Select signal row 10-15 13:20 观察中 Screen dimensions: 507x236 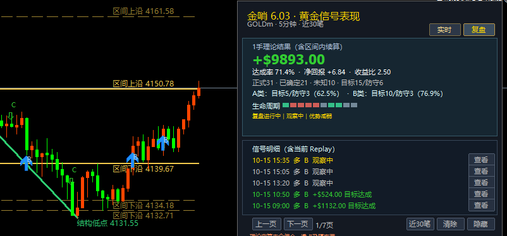[293, 183]
